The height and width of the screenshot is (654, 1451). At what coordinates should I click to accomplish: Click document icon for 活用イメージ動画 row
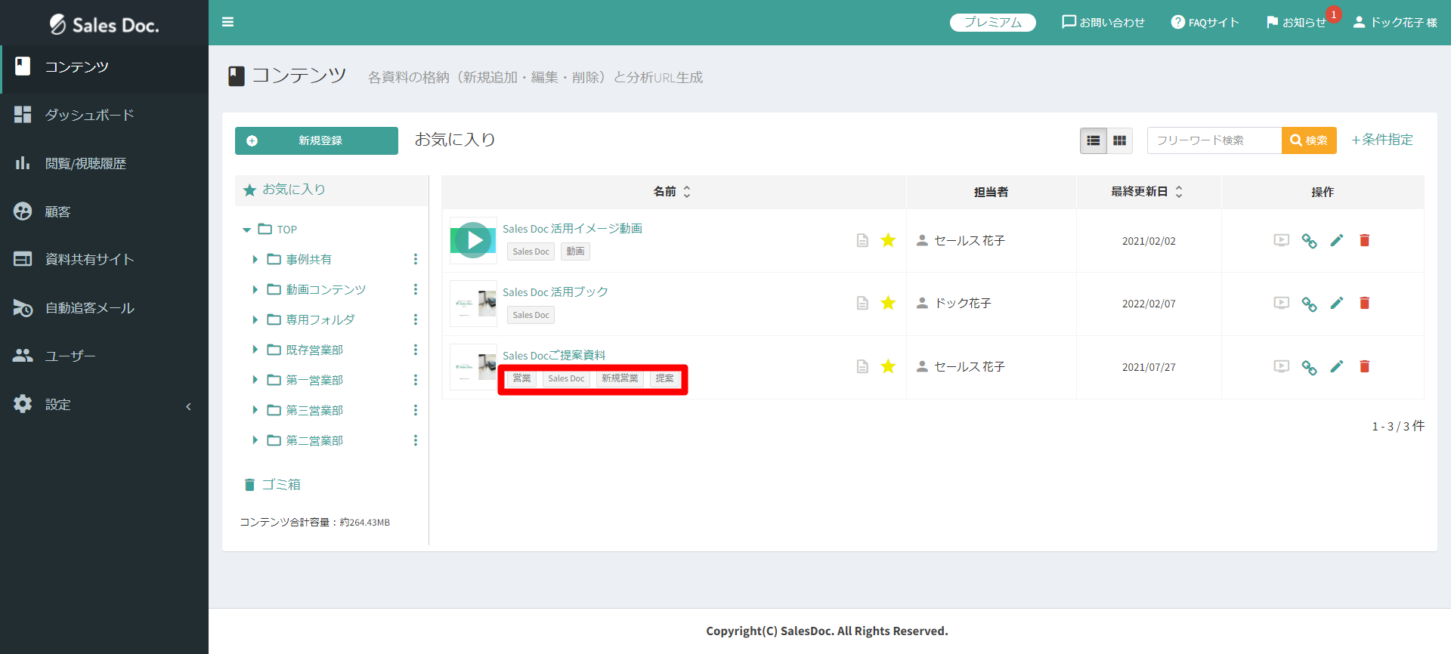(862, 240)
